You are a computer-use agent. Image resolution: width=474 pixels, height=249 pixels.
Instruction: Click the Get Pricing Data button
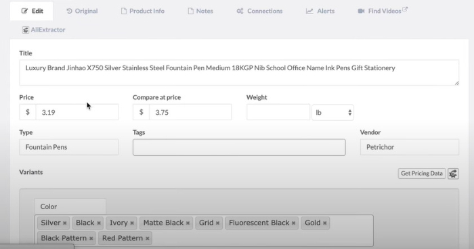tap(422, 173)
